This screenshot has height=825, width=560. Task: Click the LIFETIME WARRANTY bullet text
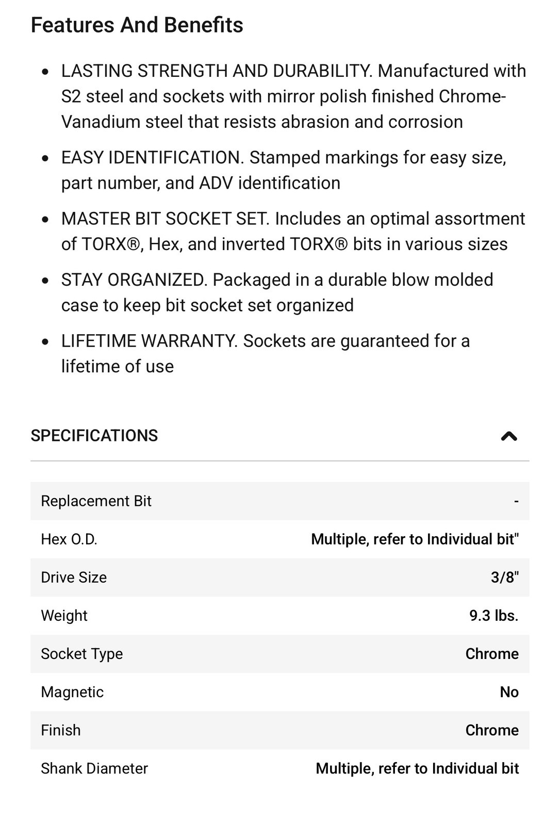click(266, 354)
